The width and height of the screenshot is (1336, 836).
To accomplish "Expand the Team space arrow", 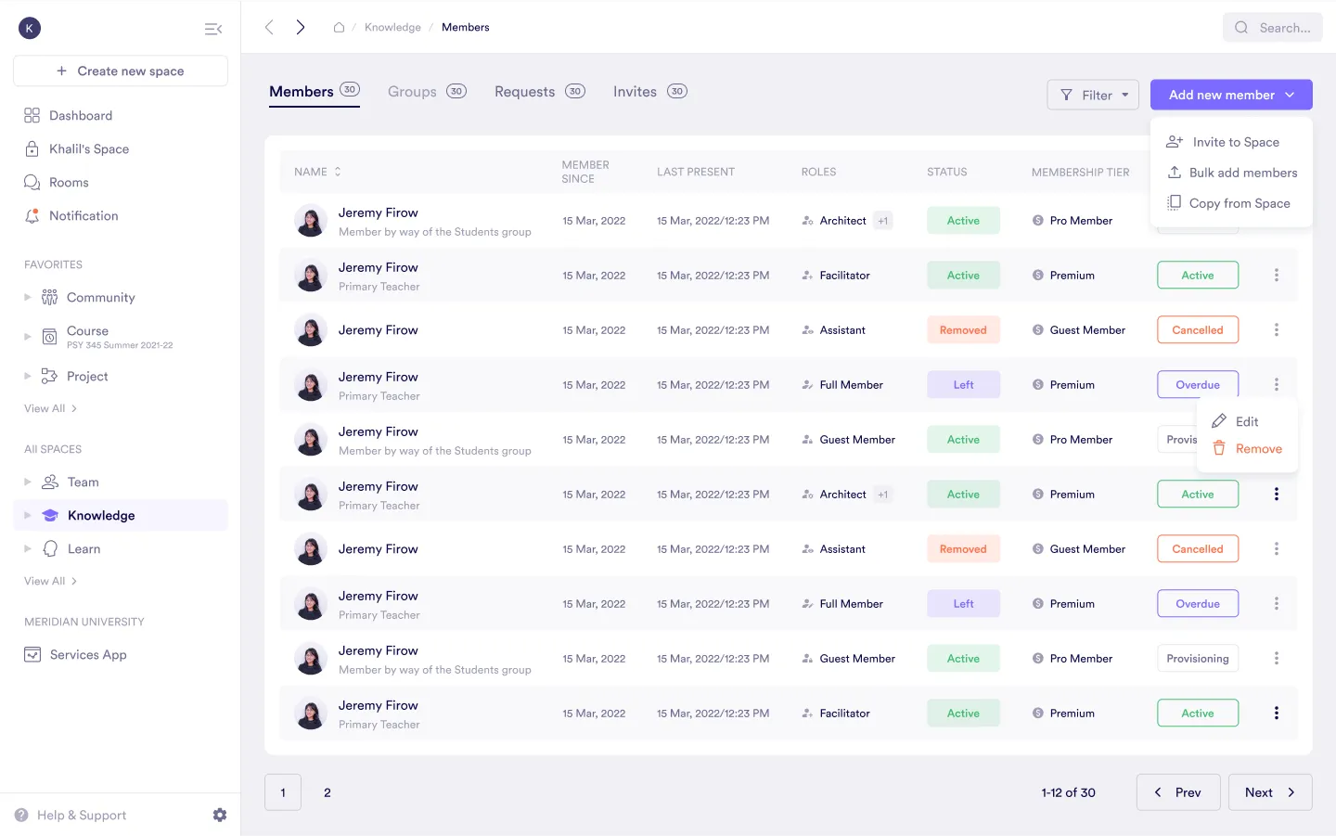I will pos(28,482).
